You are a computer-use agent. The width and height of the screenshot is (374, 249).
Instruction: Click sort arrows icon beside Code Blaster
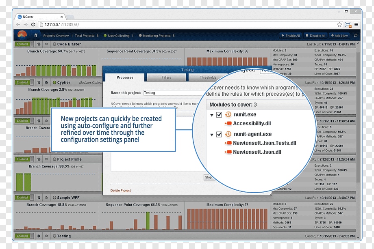(x=39, y=44)
